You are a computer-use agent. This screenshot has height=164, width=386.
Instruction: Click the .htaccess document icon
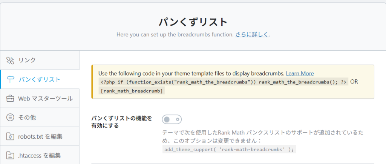click(11, 155)
